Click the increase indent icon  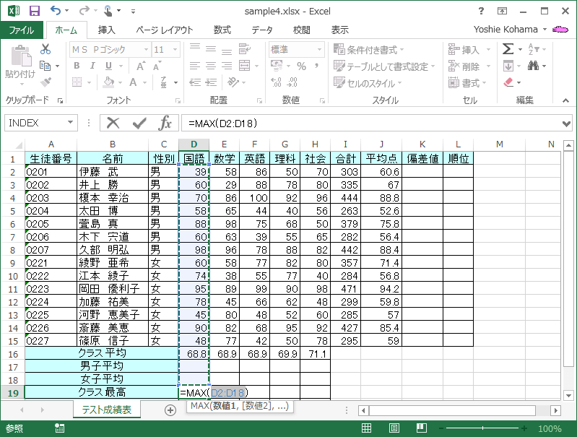tap(211, 82)
